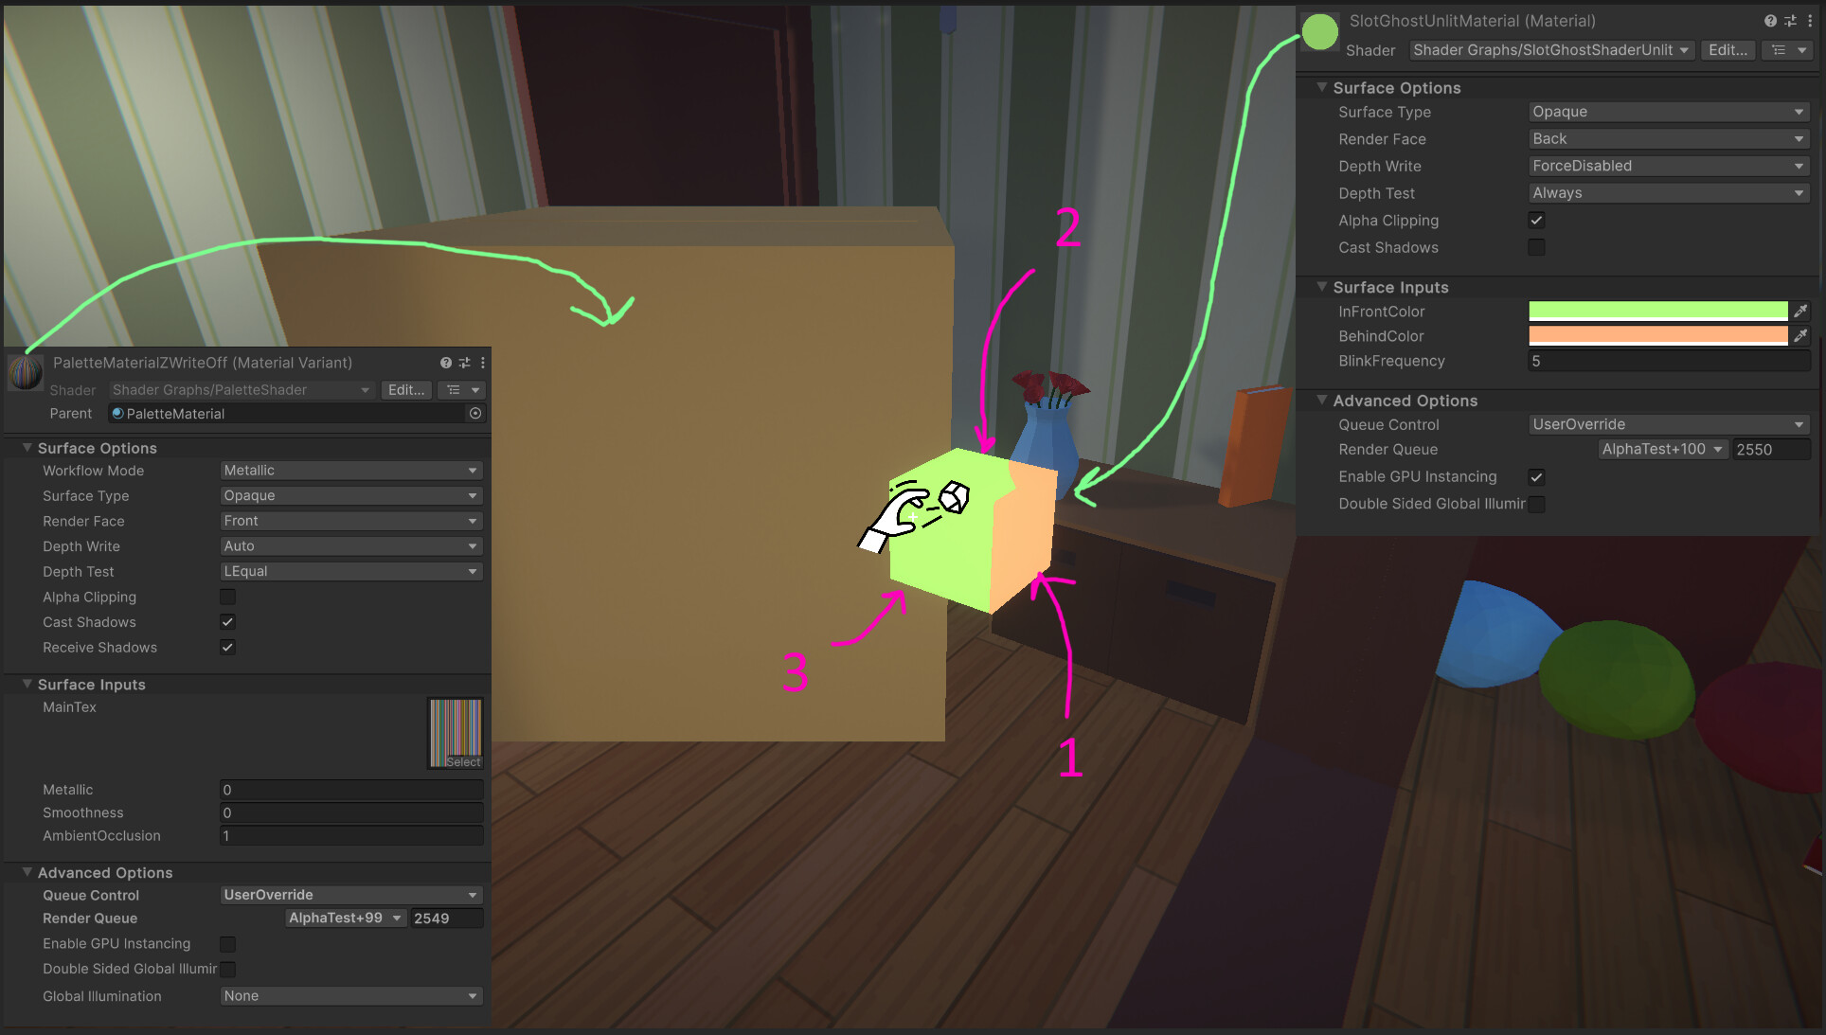Click Edit for the SlotGhostShaderUnlit shader
Image resolution: width=1826 pixels, height=1035 pixels.
(1728, 50)
